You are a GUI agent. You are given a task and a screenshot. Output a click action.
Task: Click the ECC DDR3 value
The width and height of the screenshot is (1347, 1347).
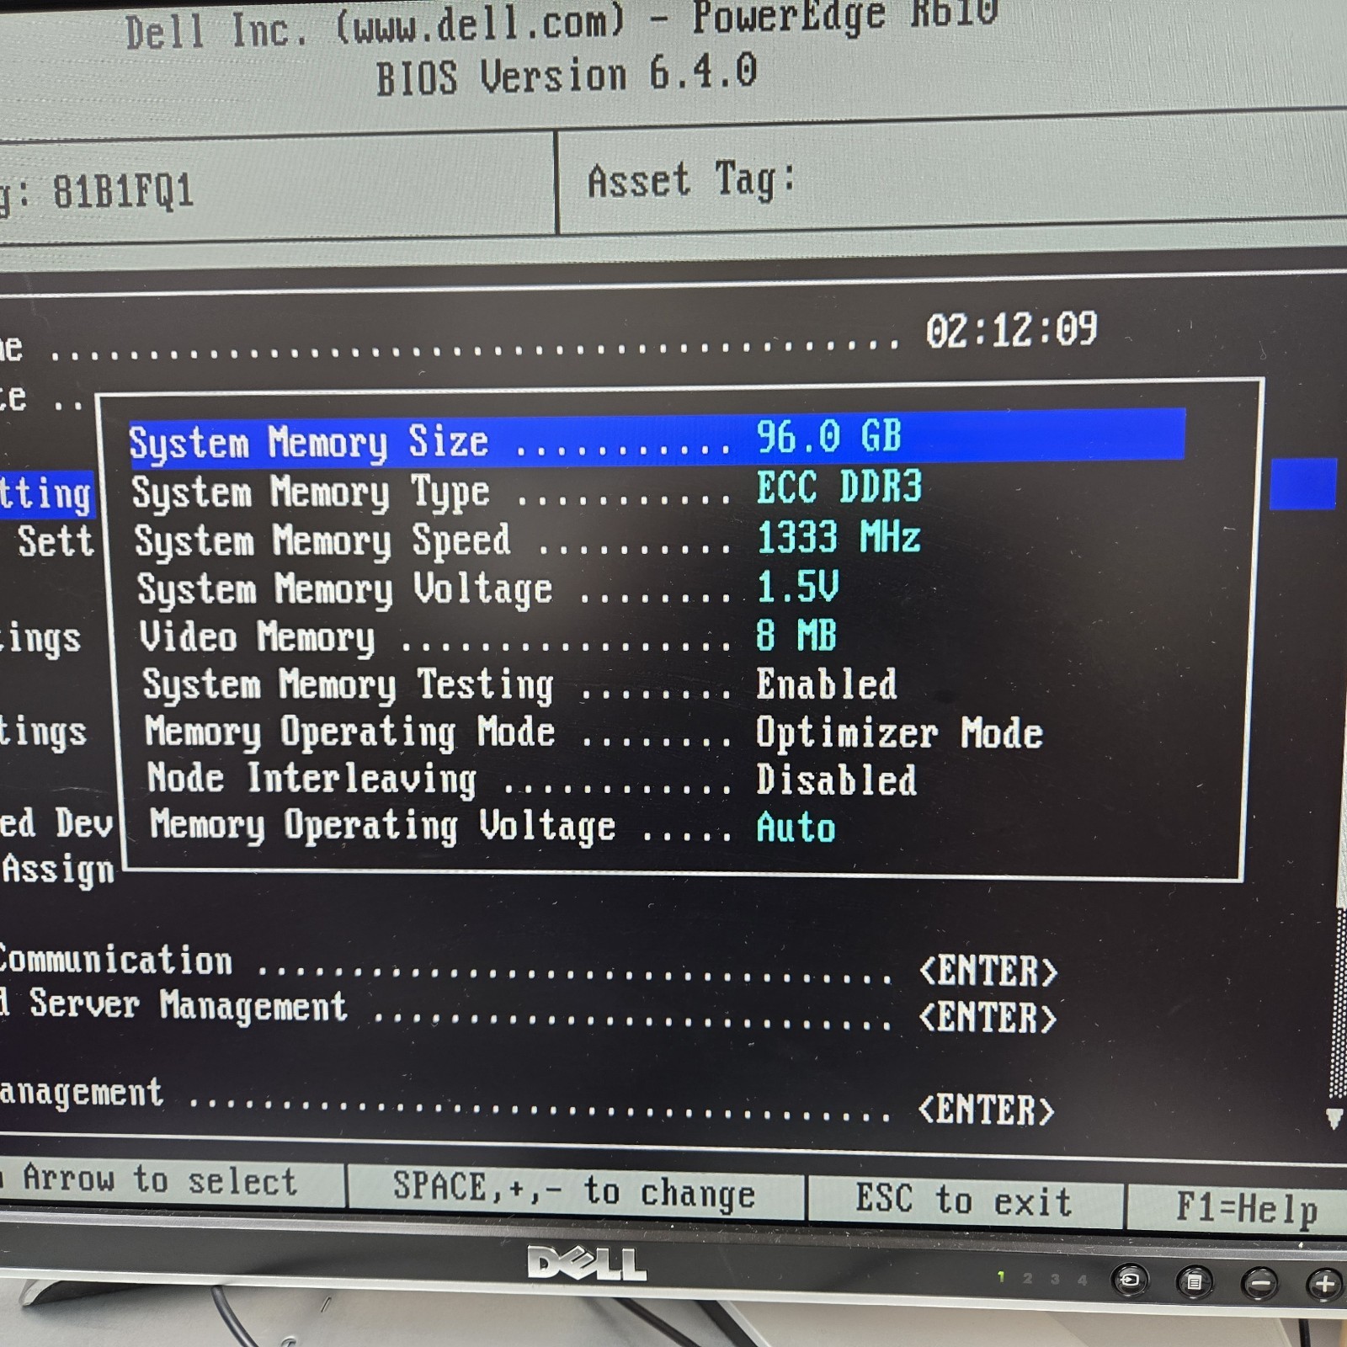coord(839,487)
